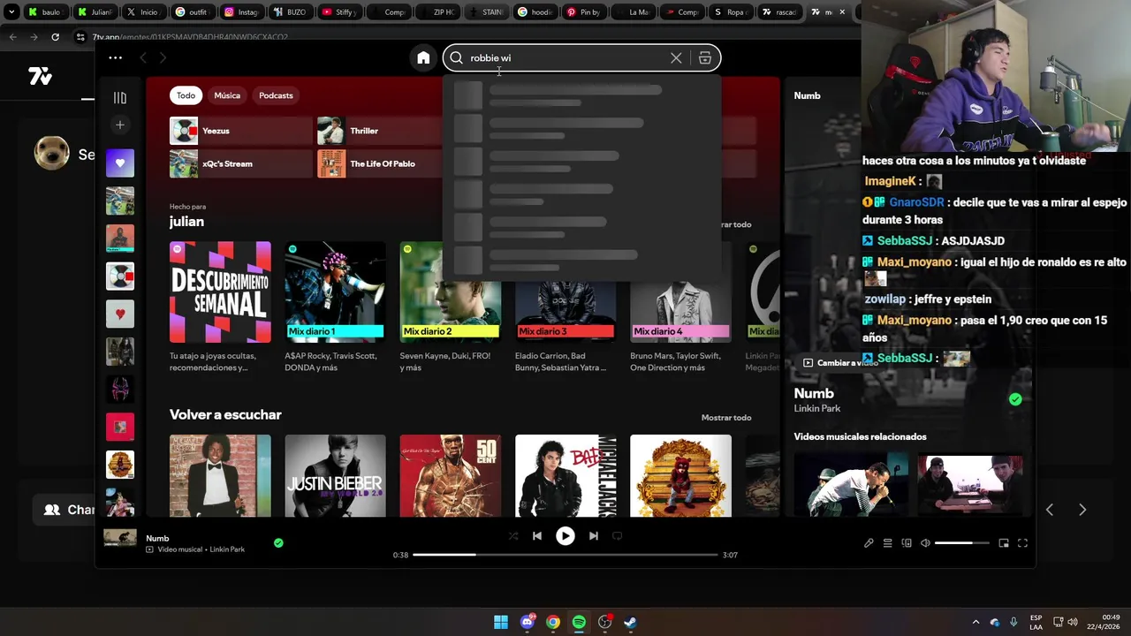Image resolution: width=1131 pixels, height=636 pixels.
Task: Open lyrics with the microphone icon
Action: 869,543
